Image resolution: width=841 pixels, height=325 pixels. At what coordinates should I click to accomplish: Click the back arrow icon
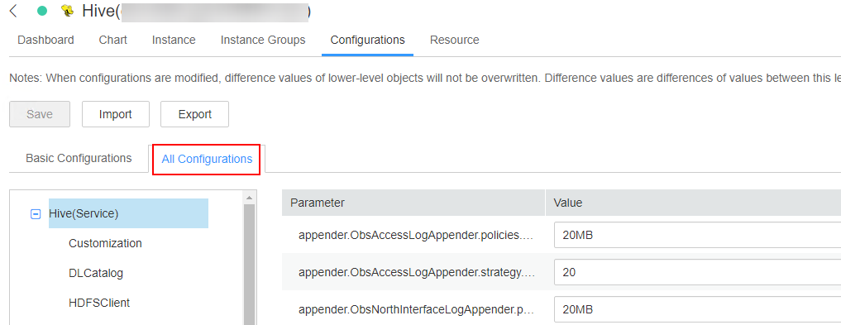coord(13,11)
